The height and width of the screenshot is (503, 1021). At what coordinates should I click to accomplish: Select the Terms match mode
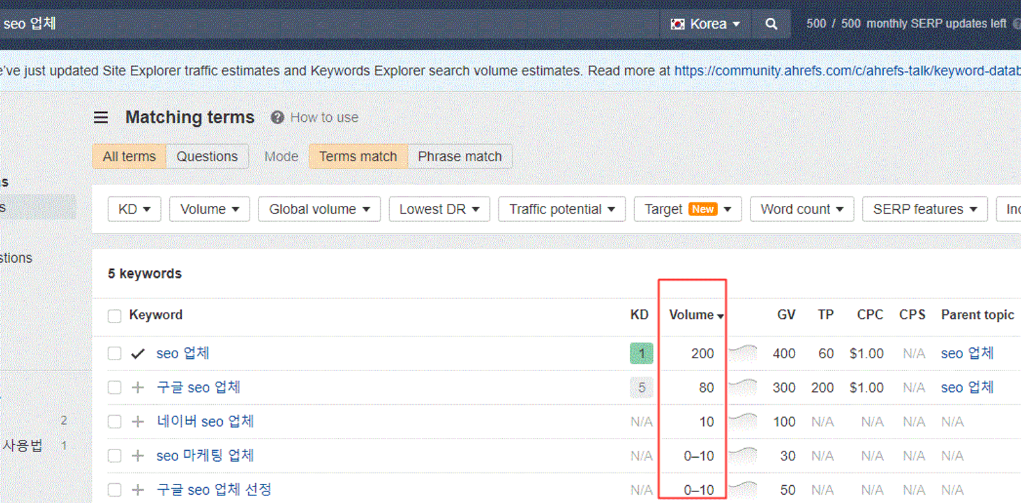pyautogui.click(x=358, y=156)
